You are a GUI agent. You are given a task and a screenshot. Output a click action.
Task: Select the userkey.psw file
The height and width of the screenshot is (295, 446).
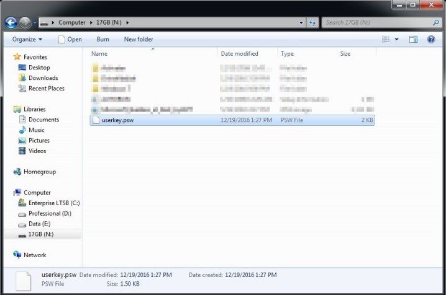point(117,120)
